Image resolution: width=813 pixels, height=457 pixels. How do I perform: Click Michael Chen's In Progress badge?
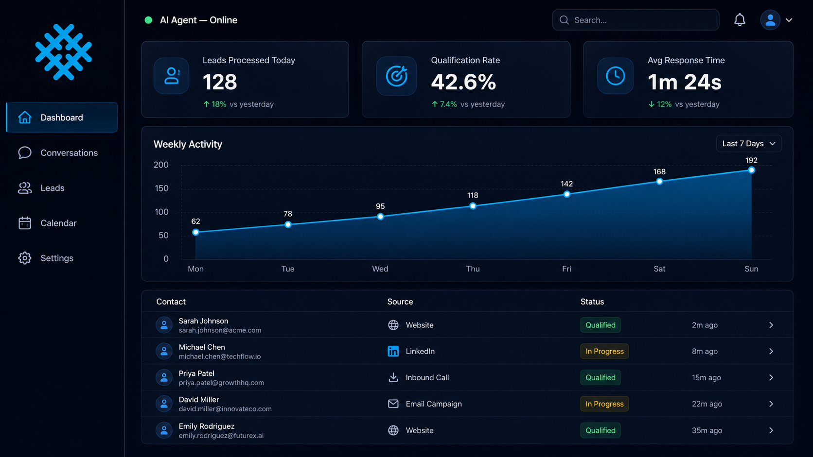604,351
